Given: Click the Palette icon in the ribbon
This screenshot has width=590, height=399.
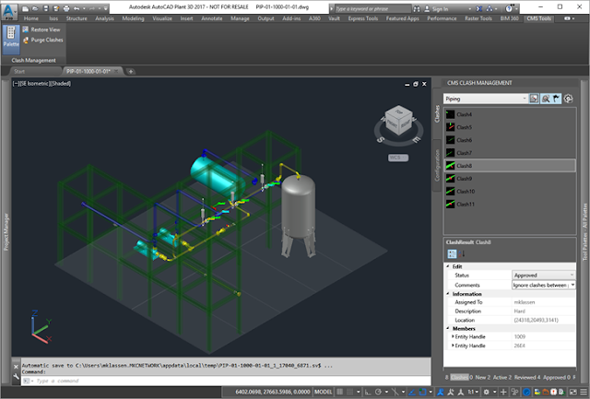Looking at the screenshot, I should [9, 37].
